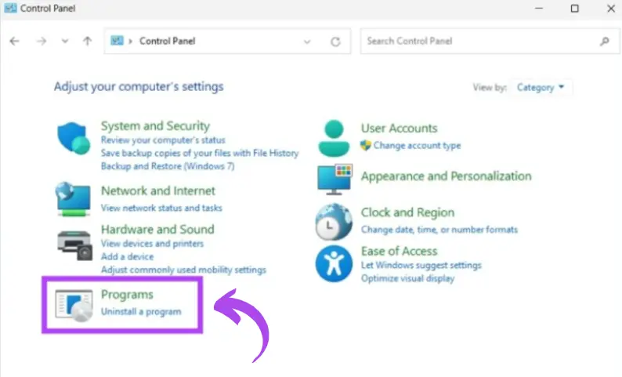Open Hardware and Sound heading link

point(157,230)
